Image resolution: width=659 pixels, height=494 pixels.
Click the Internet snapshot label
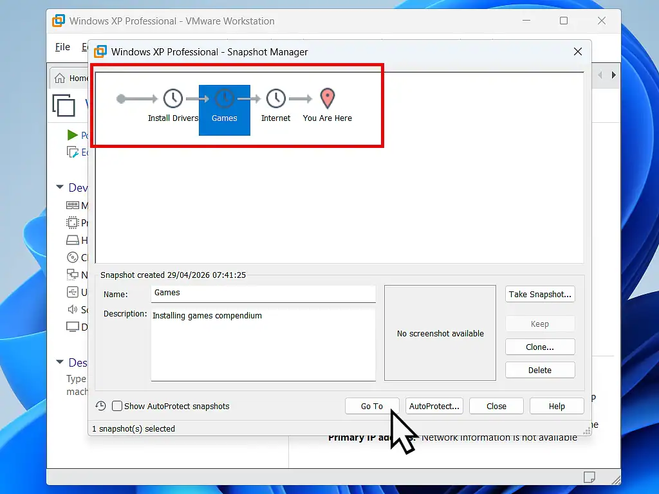point(275,118)
